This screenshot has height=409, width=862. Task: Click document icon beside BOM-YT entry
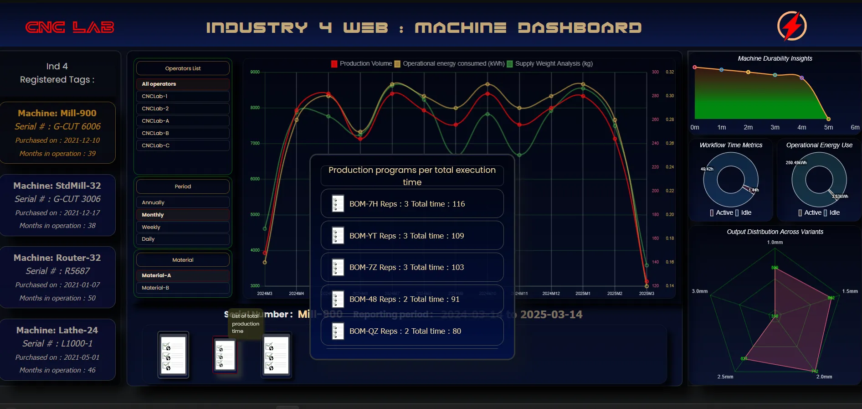point(338,236)
